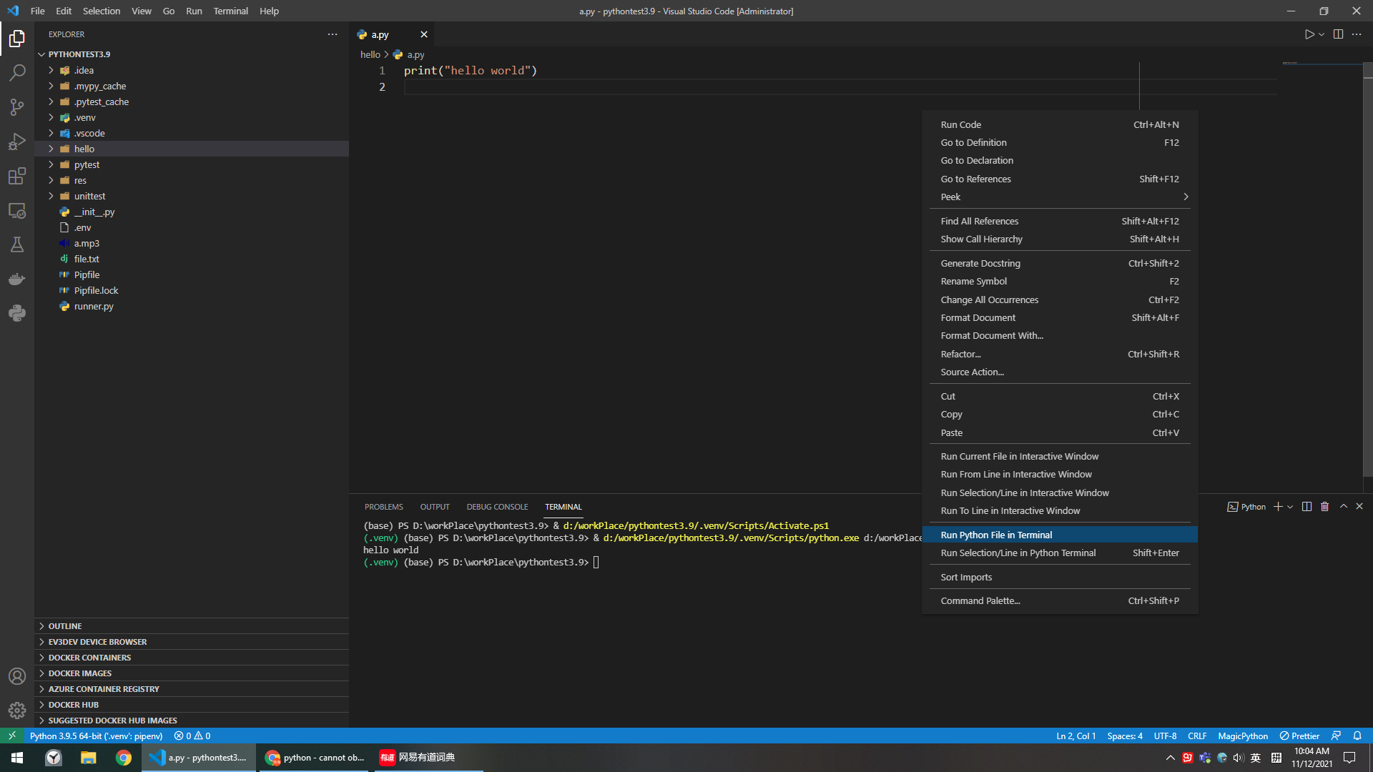Choose Run Python File in Terminal
The image size is (1373, 772).
tap(1060, 535)
